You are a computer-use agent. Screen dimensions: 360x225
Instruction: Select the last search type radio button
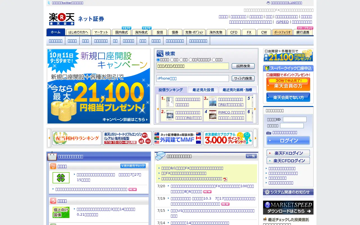pos(214,60)
